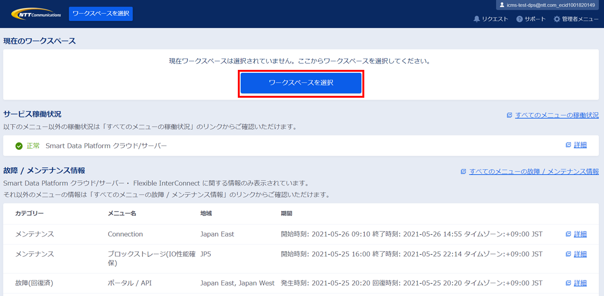Click the メニュー名 column header
This screenshot has width=604, height=296.
click(122, 213)
